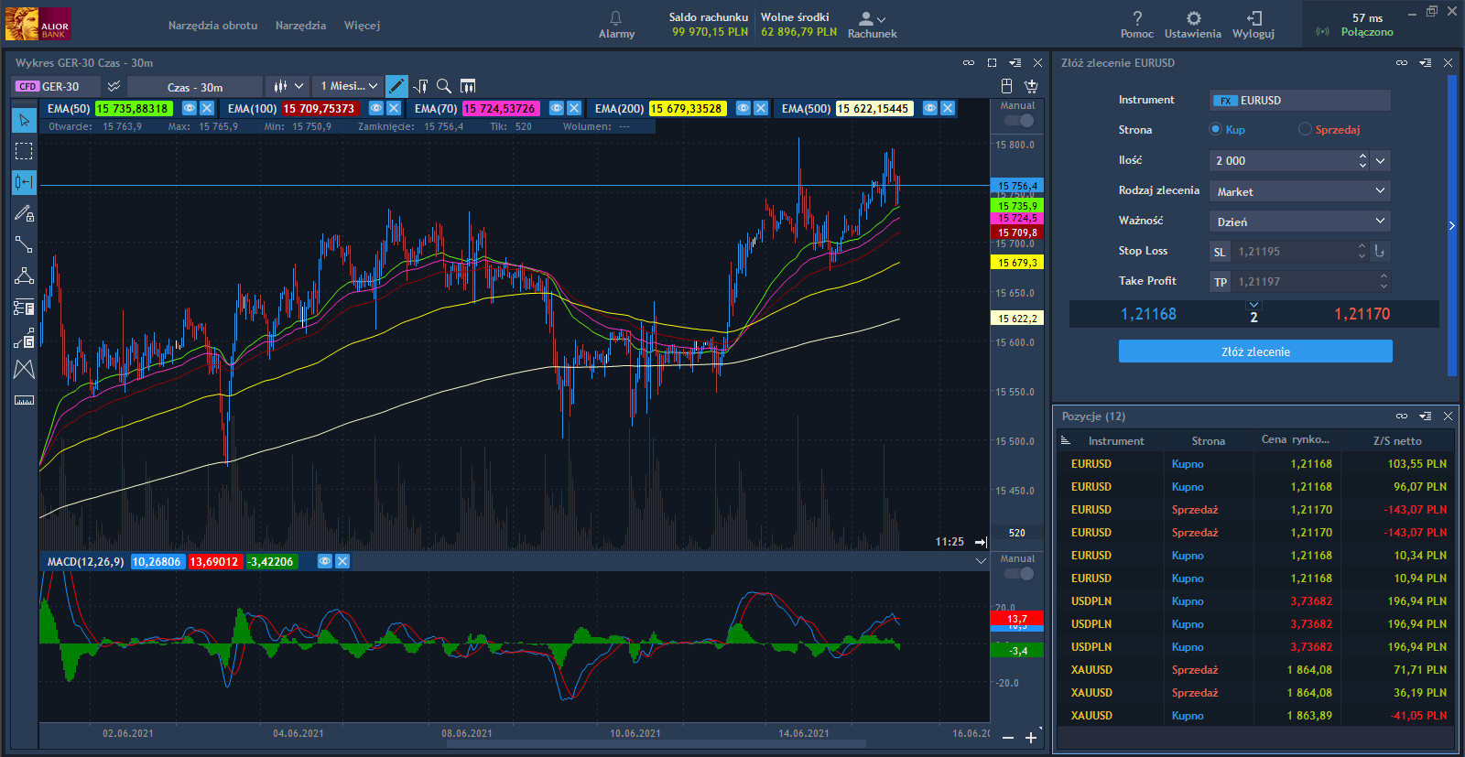Select Sprzedaj radio button
Viewport: 1465px width, 757px height.
1305,129
